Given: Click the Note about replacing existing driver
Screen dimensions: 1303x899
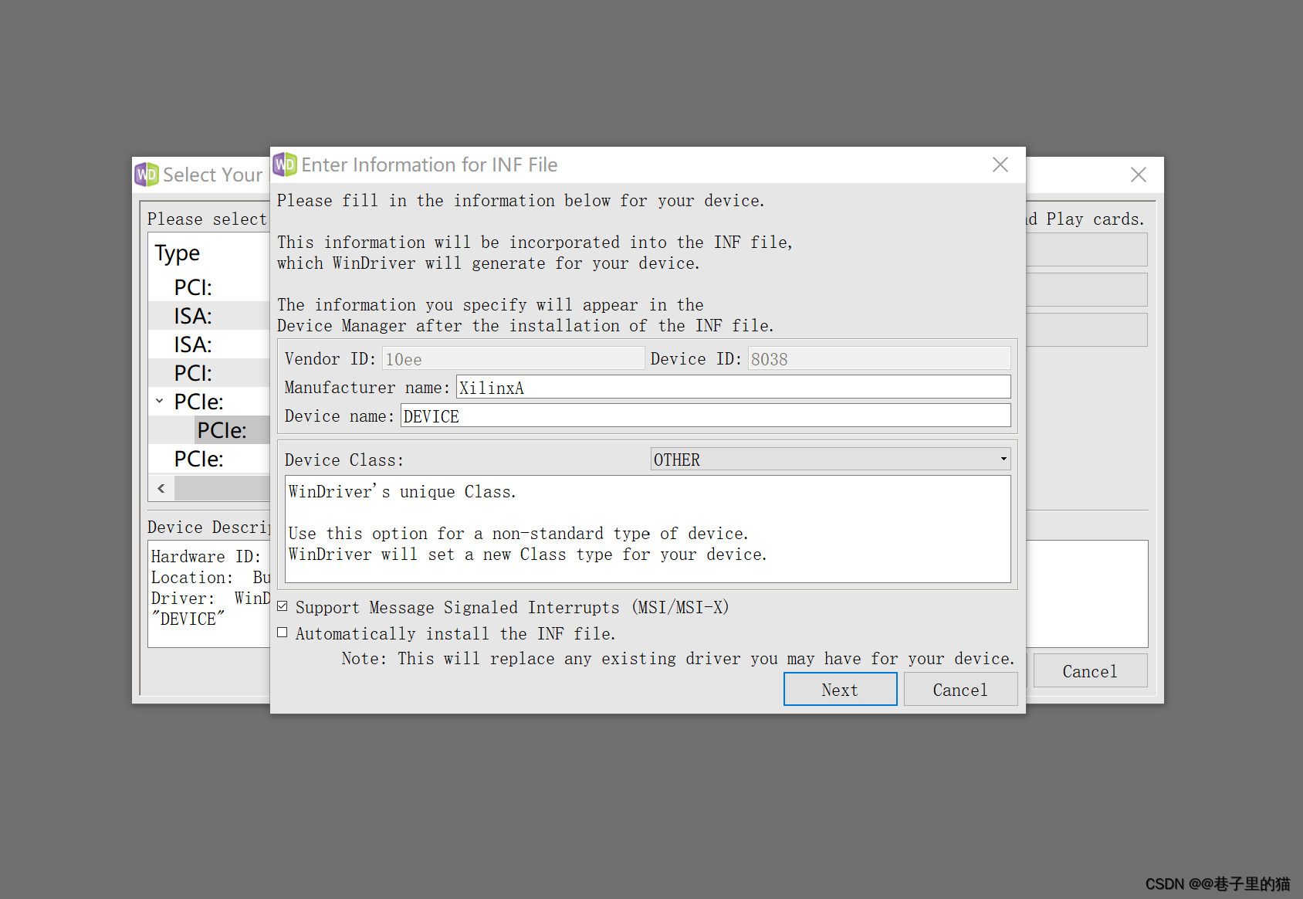Looking at the screenshot, I should 678,658.
